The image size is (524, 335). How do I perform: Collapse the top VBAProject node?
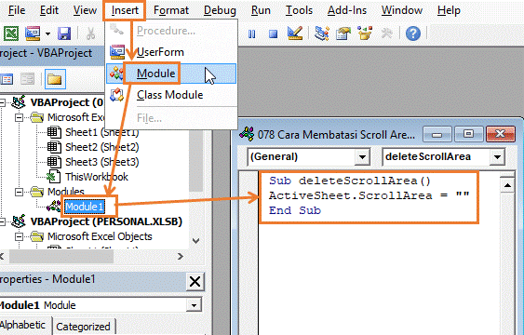coord(3,102)
